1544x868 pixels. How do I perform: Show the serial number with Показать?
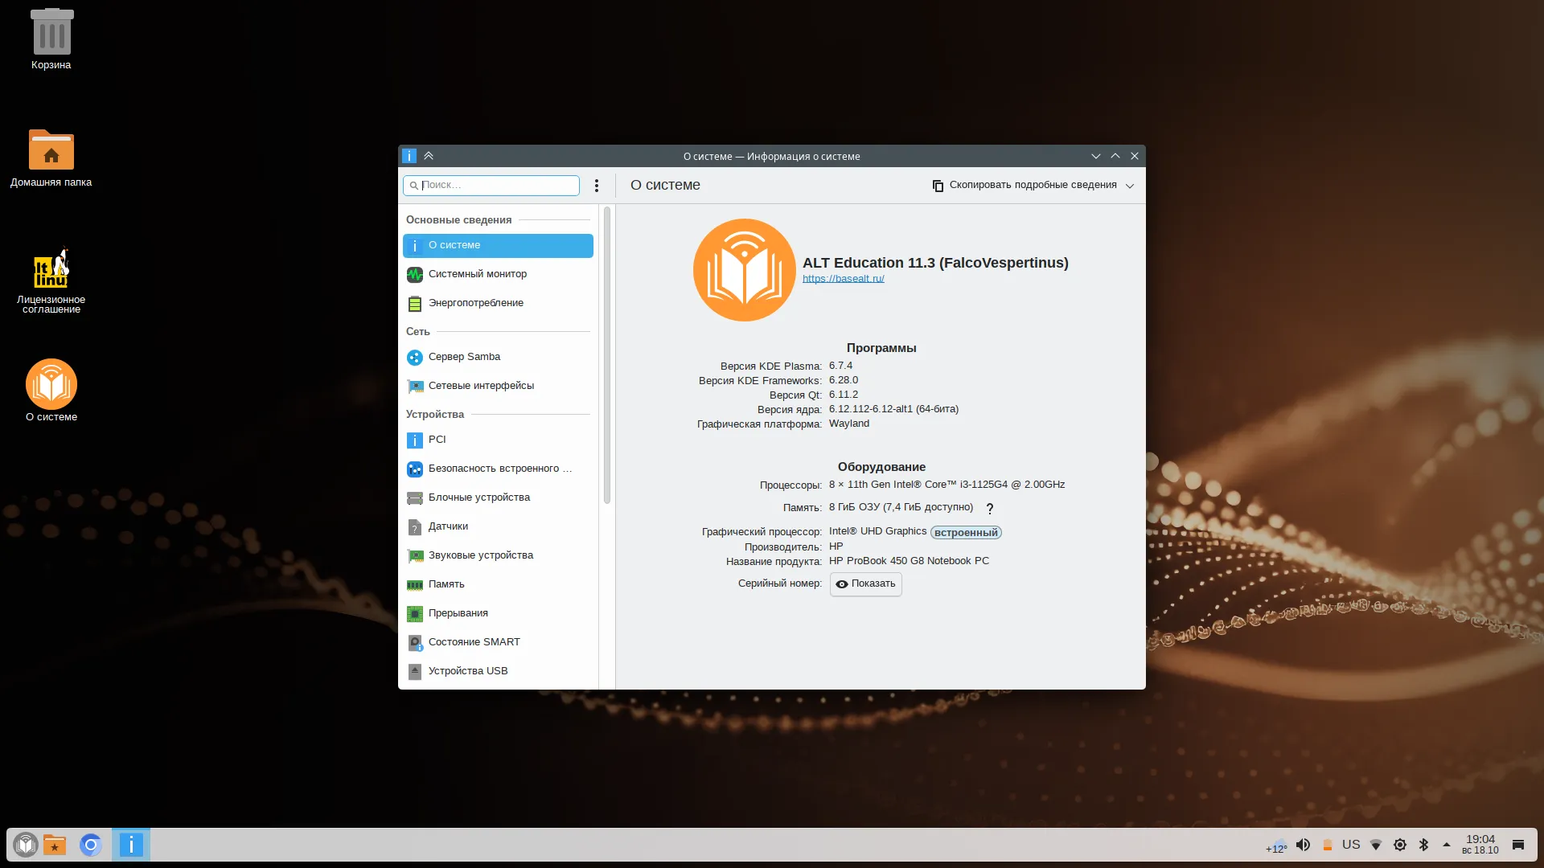(865, 584)
